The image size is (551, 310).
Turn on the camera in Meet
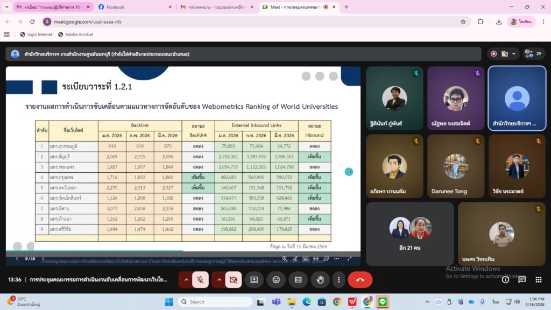(x=233, y=279)
